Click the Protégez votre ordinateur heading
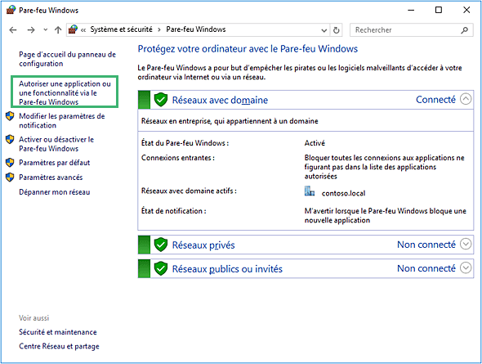The height and width of the screenshot is (364, 482). (248, 49)
